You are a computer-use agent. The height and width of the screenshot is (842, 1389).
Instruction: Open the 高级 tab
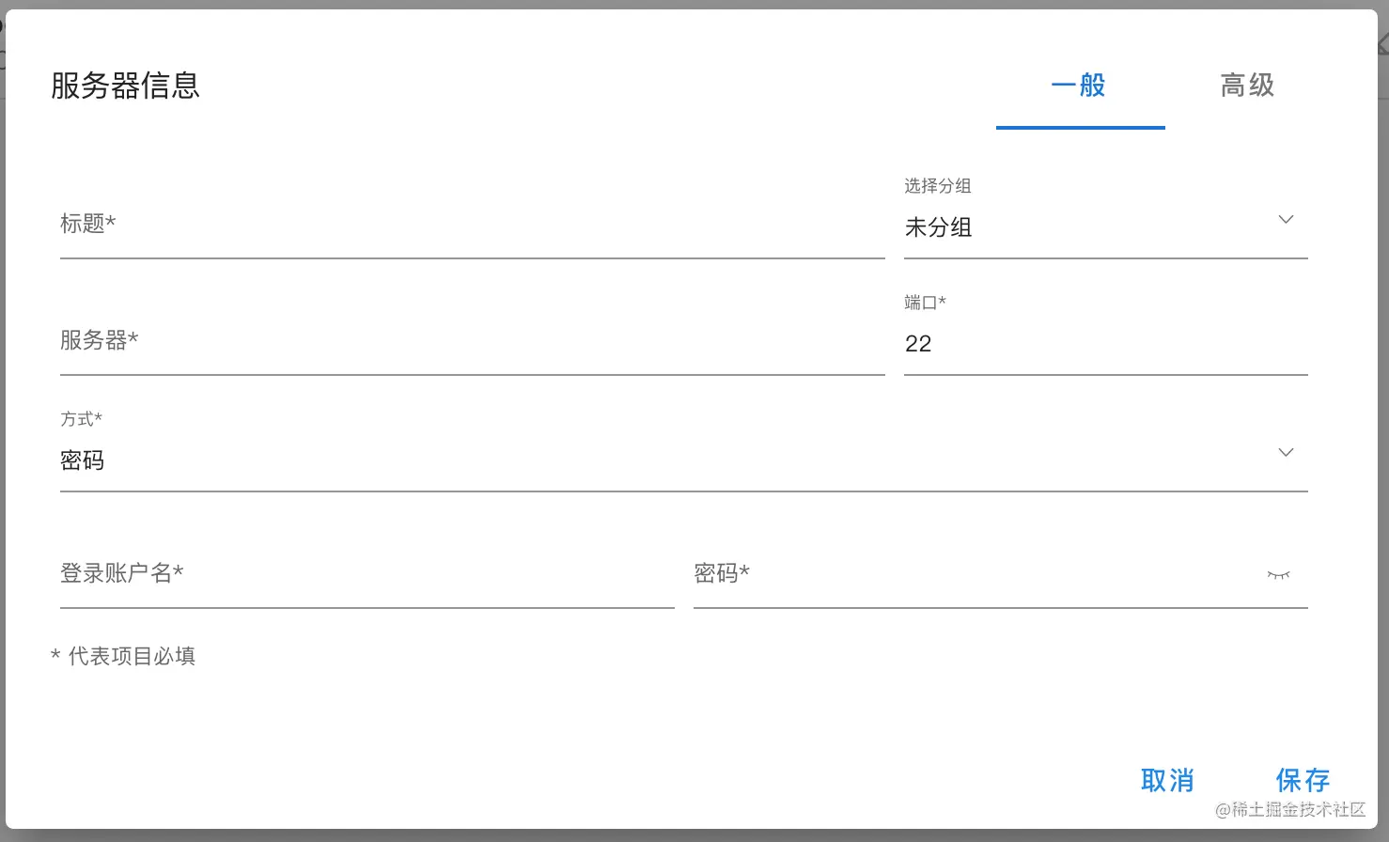(1248, 86)
